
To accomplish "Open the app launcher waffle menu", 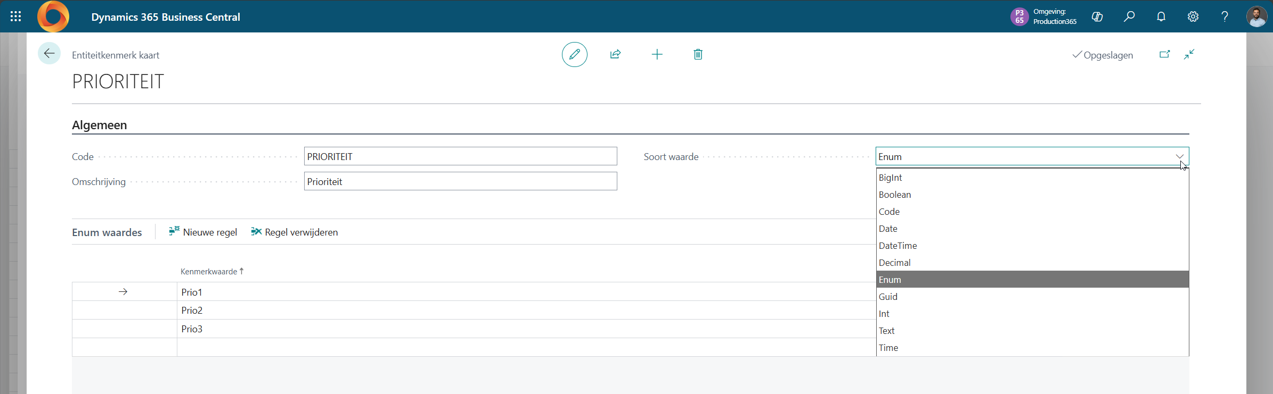I will [16, 16].
